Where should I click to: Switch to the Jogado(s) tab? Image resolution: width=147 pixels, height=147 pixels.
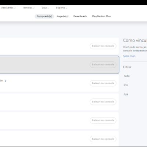pos(63,16)
